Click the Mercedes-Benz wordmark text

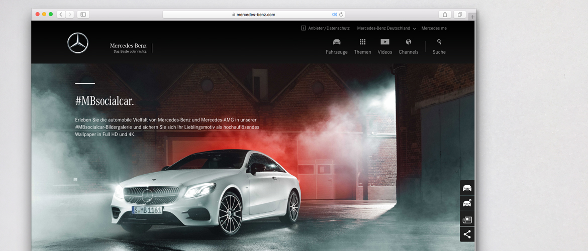click(x=128, y=46)
